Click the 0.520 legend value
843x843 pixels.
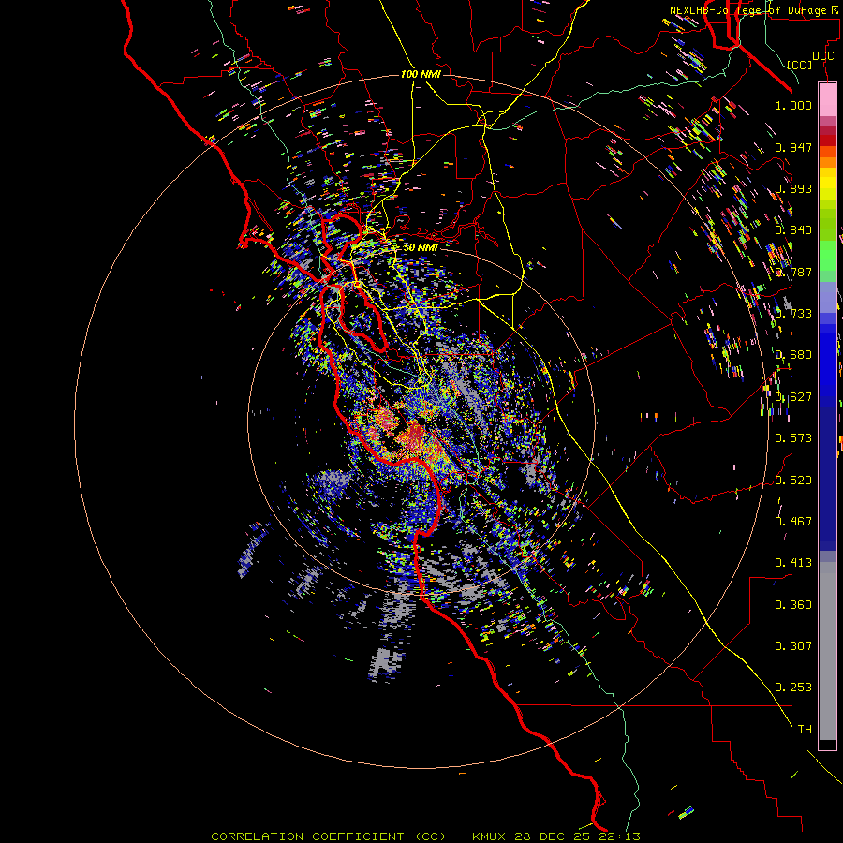point(793,480)
